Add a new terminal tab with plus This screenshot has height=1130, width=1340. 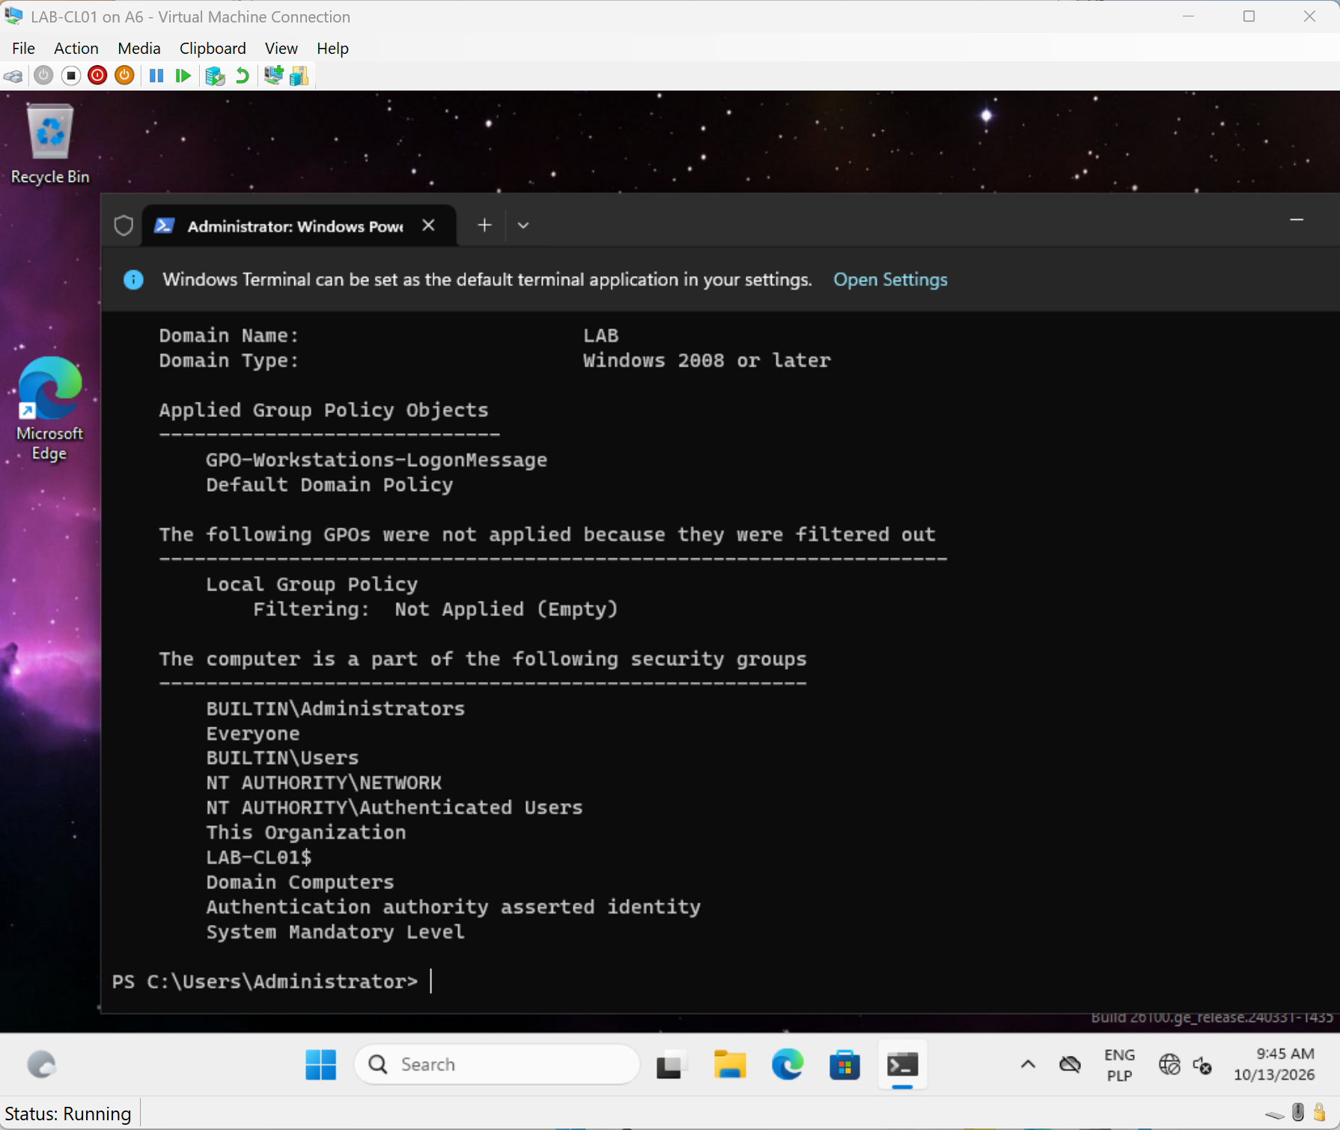tap(484, 225)
